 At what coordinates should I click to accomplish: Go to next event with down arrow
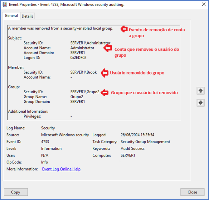(x=201, y=103)
